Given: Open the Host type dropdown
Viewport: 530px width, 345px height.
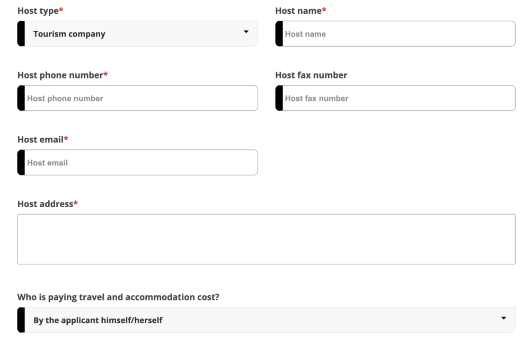Looking at the screenshot, I should (138, 34).
